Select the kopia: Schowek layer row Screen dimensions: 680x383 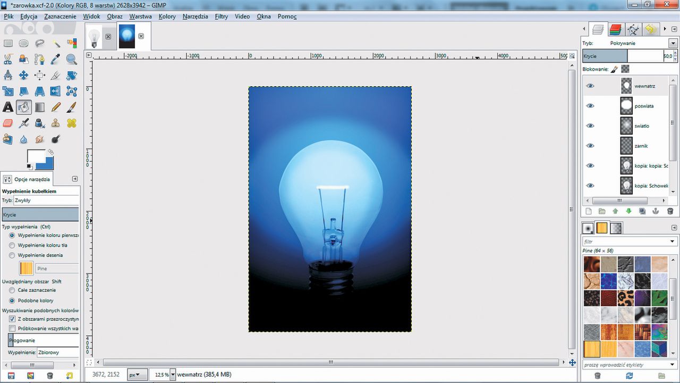(626, 186)
